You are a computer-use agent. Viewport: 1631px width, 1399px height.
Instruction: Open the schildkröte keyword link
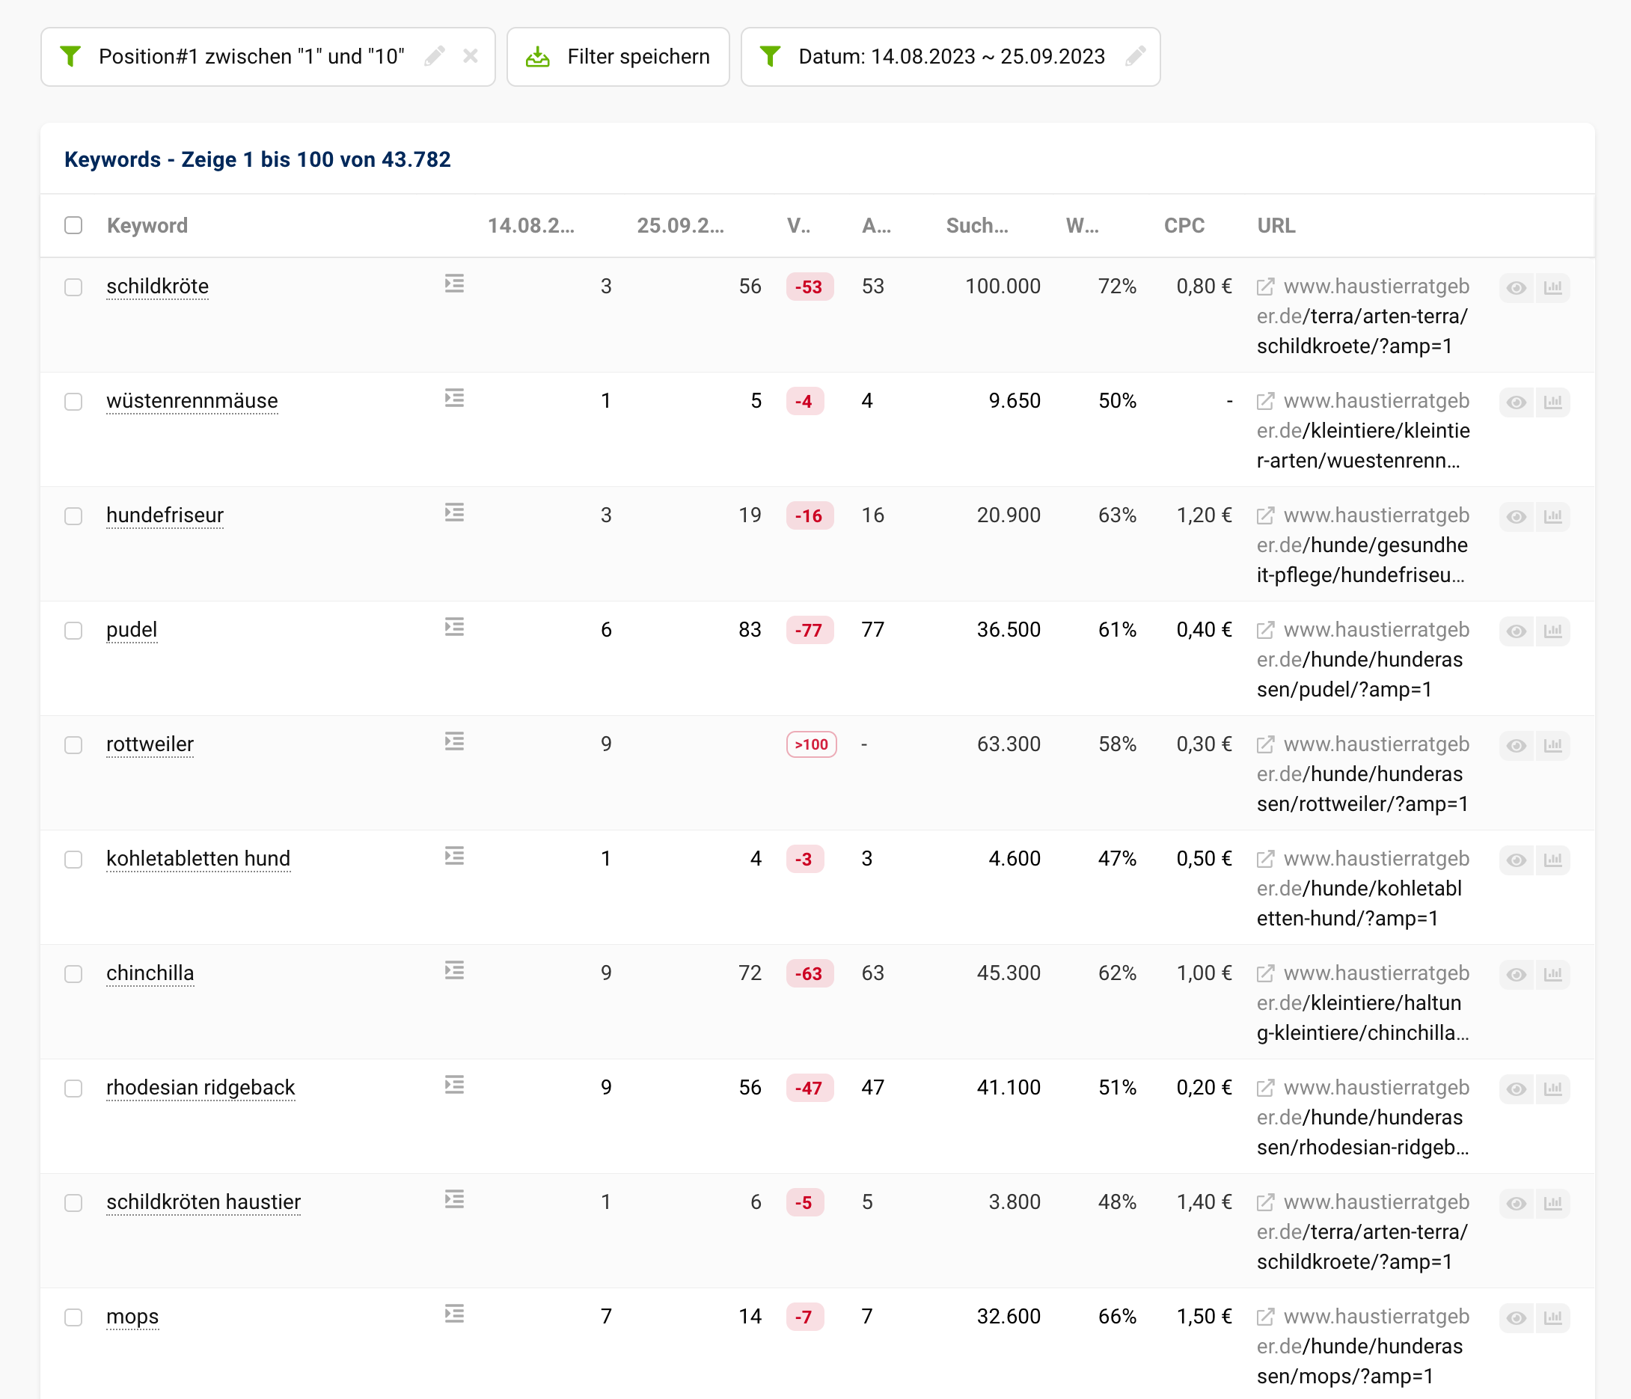pyautogui.click(x=157, y=287)
